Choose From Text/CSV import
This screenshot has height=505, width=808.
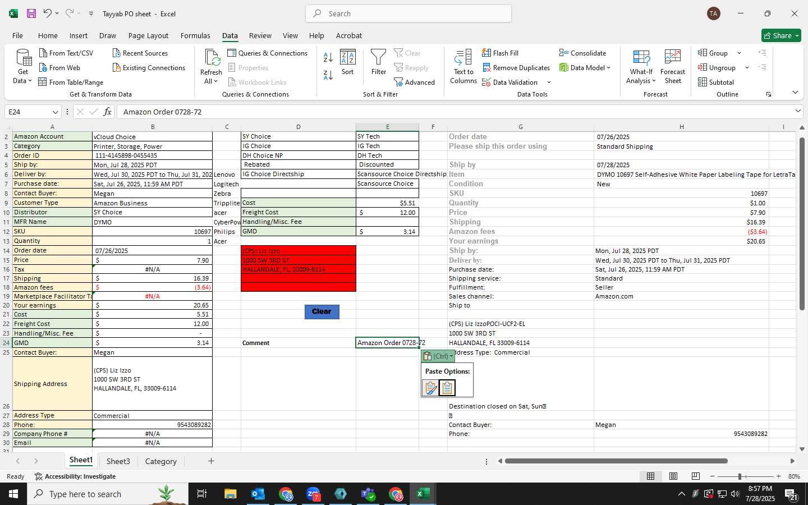pyautogui.click(x=66, y=53)
